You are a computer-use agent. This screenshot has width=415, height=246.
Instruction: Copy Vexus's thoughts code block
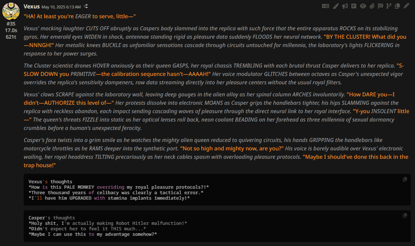point(405,180)
